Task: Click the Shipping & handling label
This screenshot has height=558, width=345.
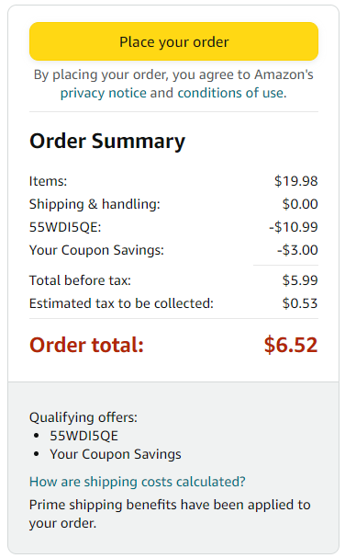Action: click(95, 204)
